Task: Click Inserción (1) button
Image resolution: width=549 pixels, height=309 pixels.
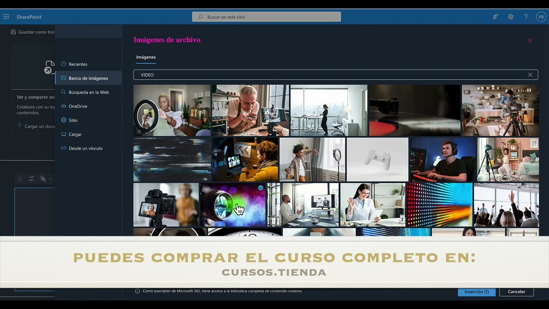Action: [477, 291]
